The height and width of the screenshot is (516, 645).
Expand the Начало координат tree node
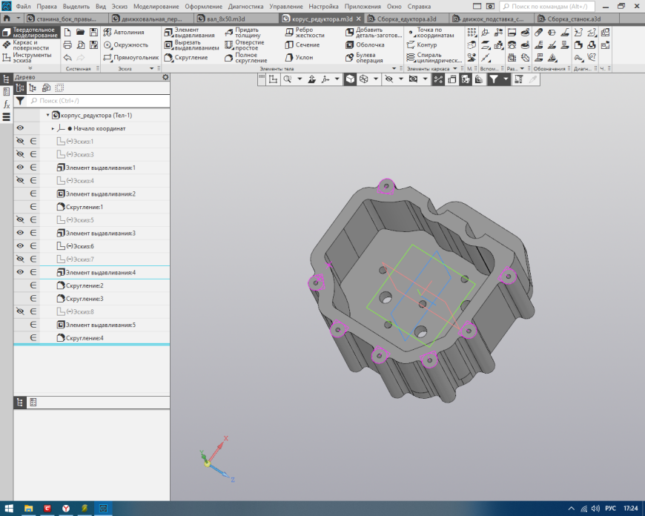53,128
